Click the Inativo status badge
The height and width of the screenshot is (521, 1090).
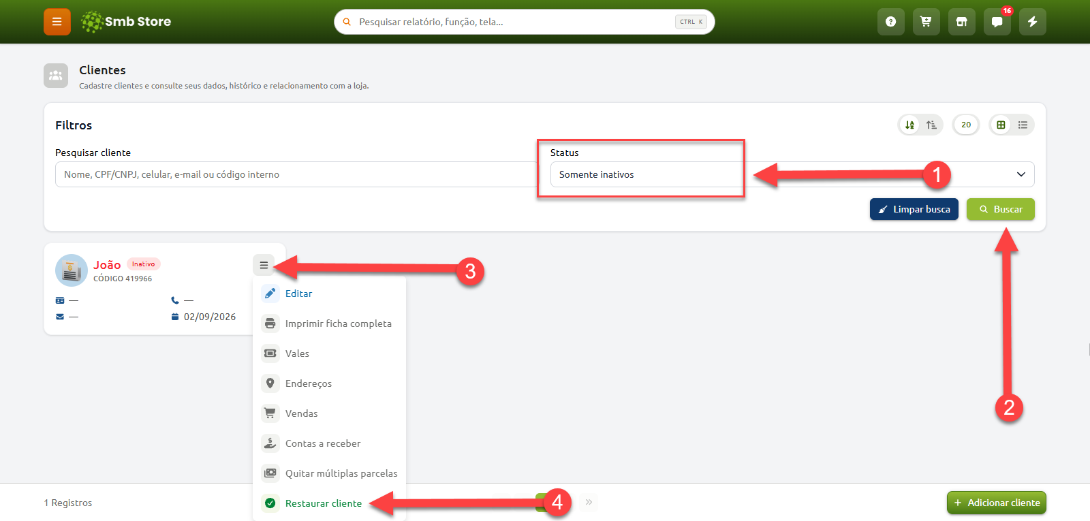(x=143, y=264)
